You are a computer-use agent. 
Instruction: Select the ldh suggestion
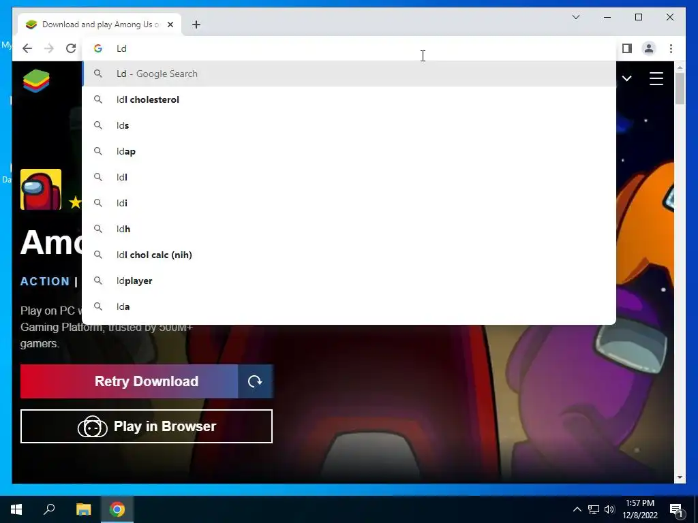[349, 229]
